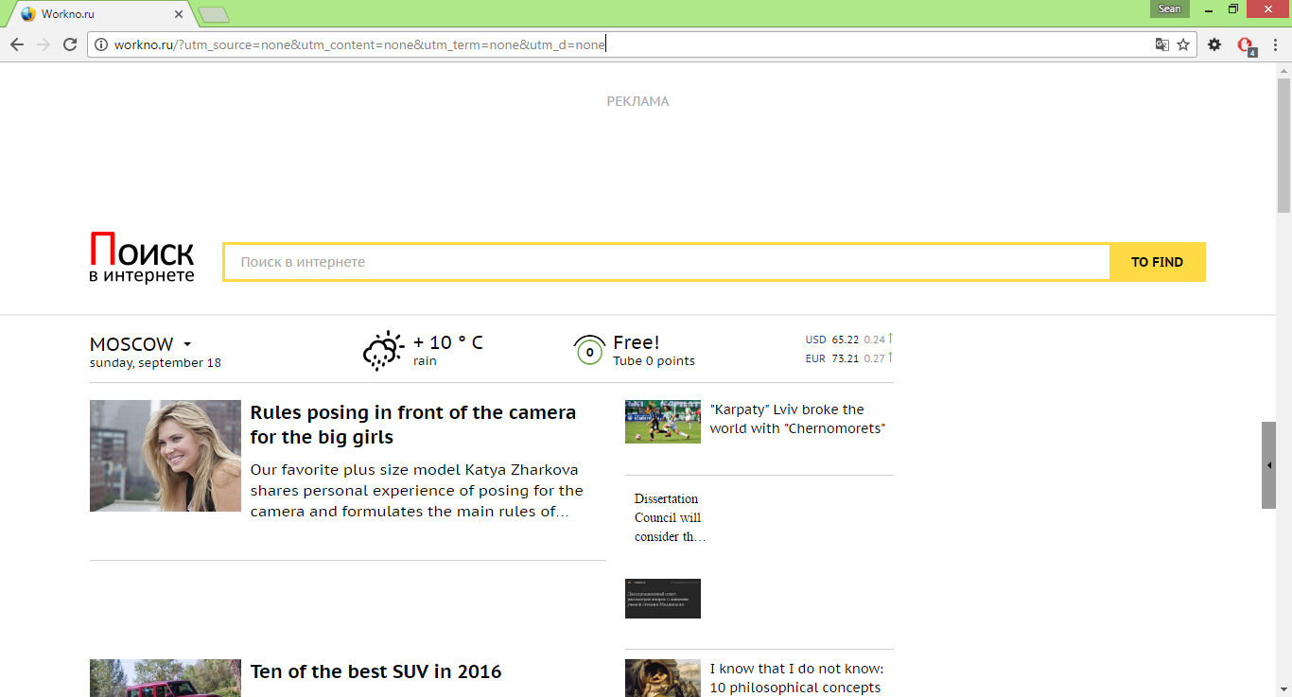The image size is (1292, 697).
Task: Open a new browser tab
Action: coord(213,14)
